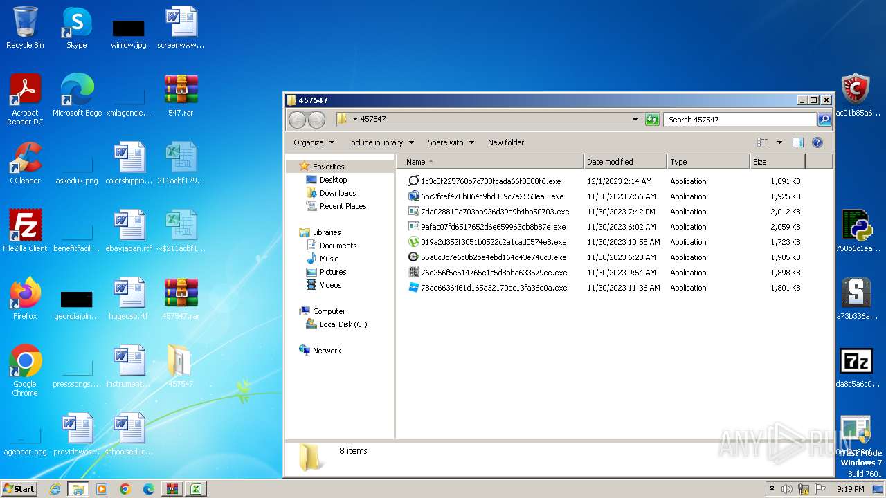The height and width of the screenshot is (498, 886).
Task: Open the view options dropdown arrow
Action: [779, 142]
